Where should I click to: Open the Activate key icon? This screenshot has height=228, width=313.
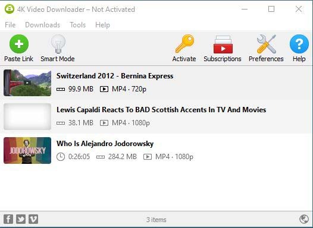pos(184,44)
